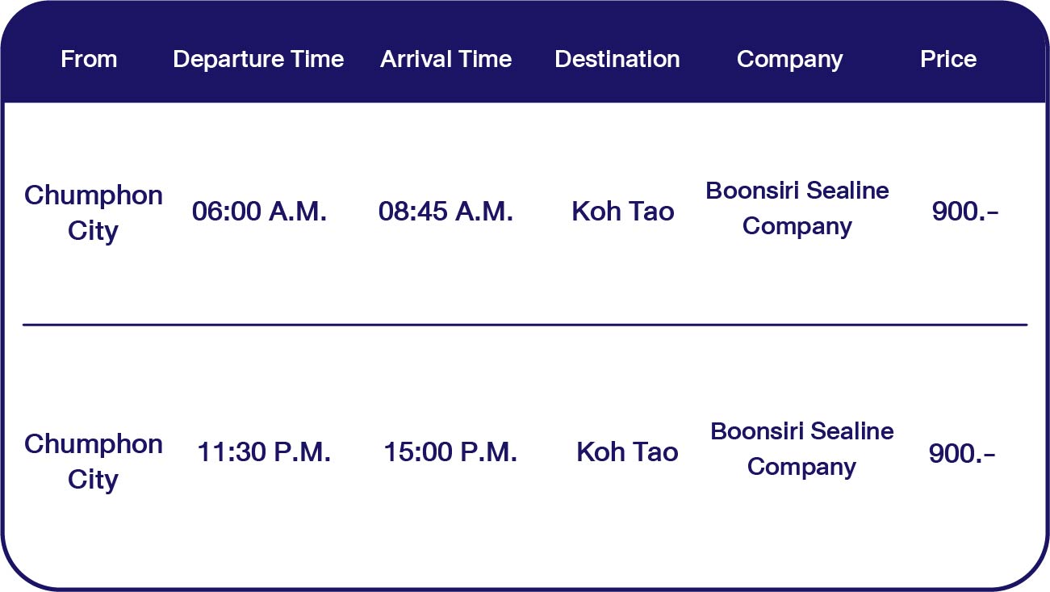Click the second row's 900.- price
Viewport: 1050px width, 592px height.
(962, 454)
